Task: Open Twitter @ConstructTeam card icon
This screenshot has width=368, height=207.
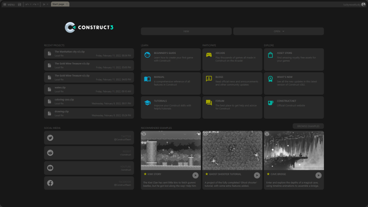Action: coord(50,138)
